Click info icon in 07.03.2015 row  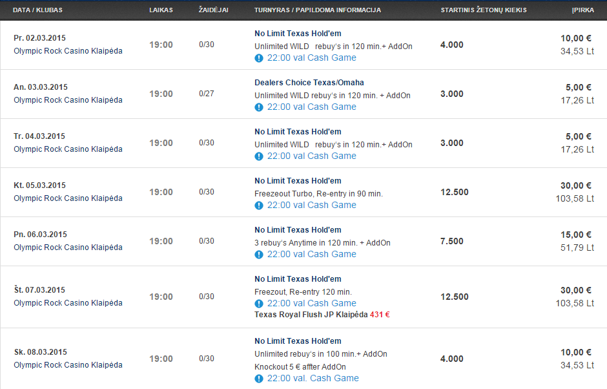click(x=259, y=304)
